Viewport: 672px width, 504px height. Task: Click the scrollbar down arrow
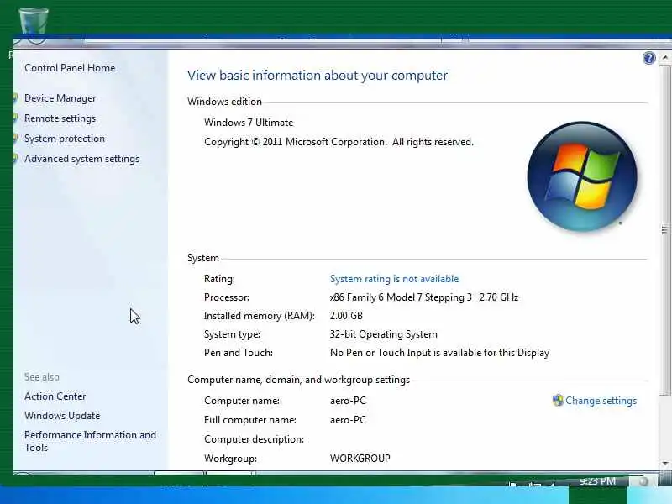pyautogui.click(x=664, y=464)
